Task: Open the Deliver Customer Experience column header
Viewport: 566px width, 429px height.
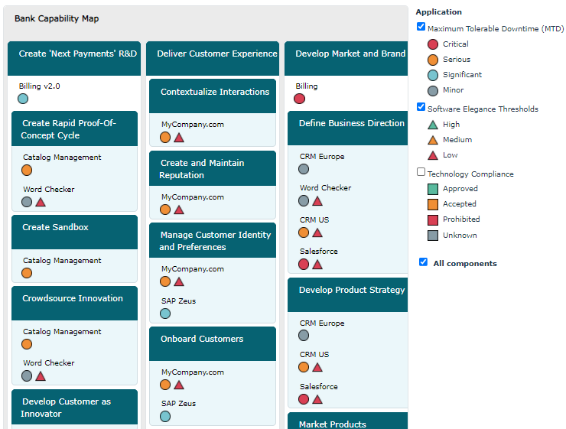Action: point(216,54)
